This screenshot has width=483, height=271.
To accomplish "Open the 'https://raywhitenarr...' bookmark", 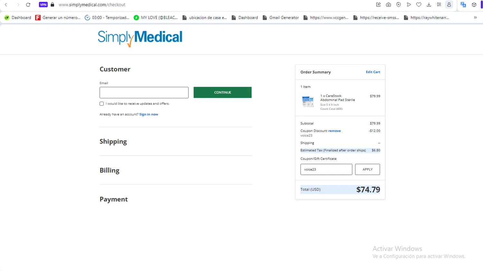I will click(x=427, y=18).
